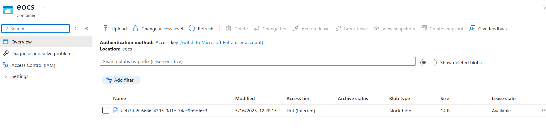Click the 14 B size cell
Screen dimensions: 546x131
tap(445, 111)
